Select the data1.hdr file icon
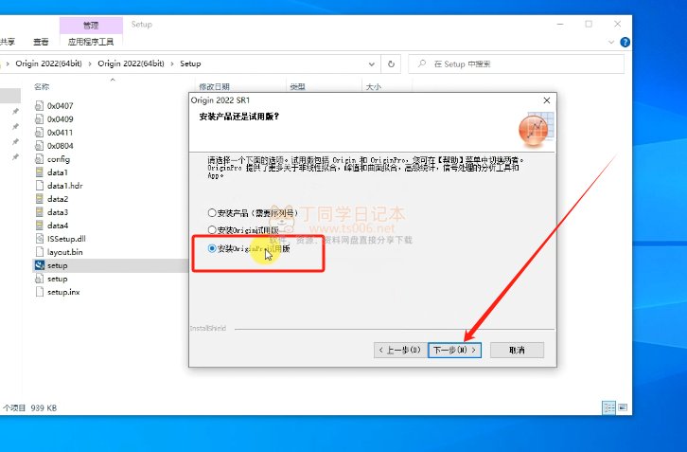 [40, 186]
